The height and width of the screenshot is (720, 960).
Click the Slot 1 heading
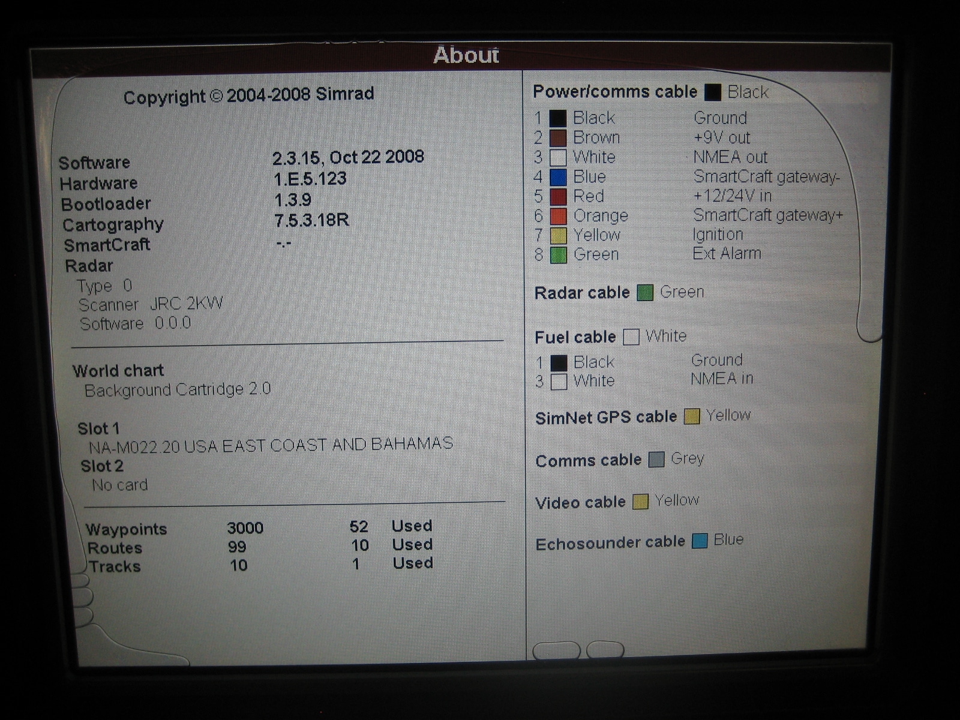point(98,428)
